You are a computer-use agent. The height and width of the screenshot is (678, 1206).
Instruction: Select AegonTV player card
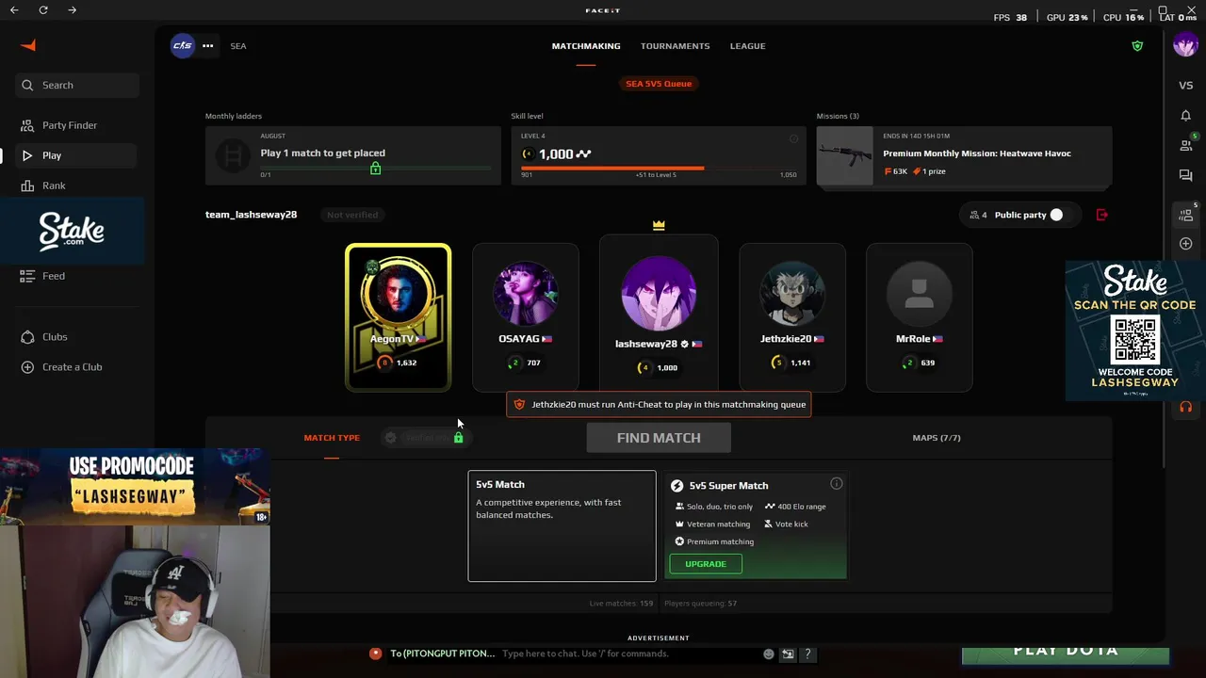398,317
